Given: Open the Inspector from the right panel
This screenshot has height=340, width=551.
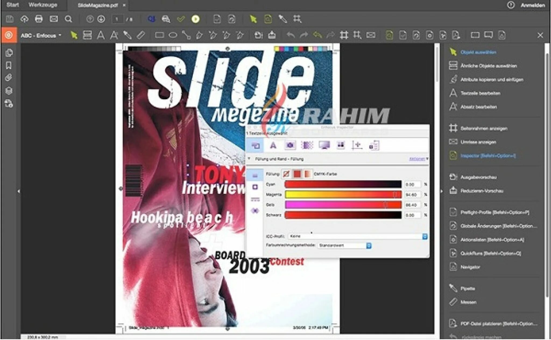Looking at the screenshot, I should [x=488, y=156].
